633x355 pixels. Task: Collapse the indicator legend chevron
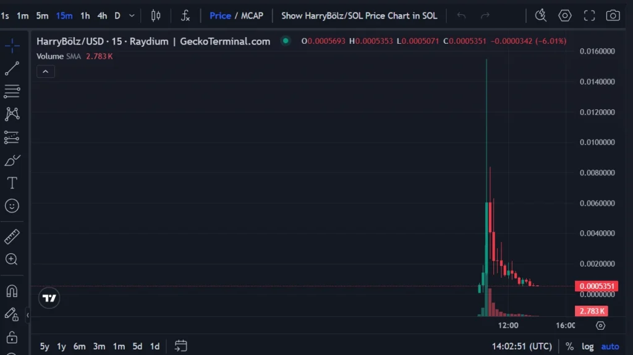pos(46,72)
